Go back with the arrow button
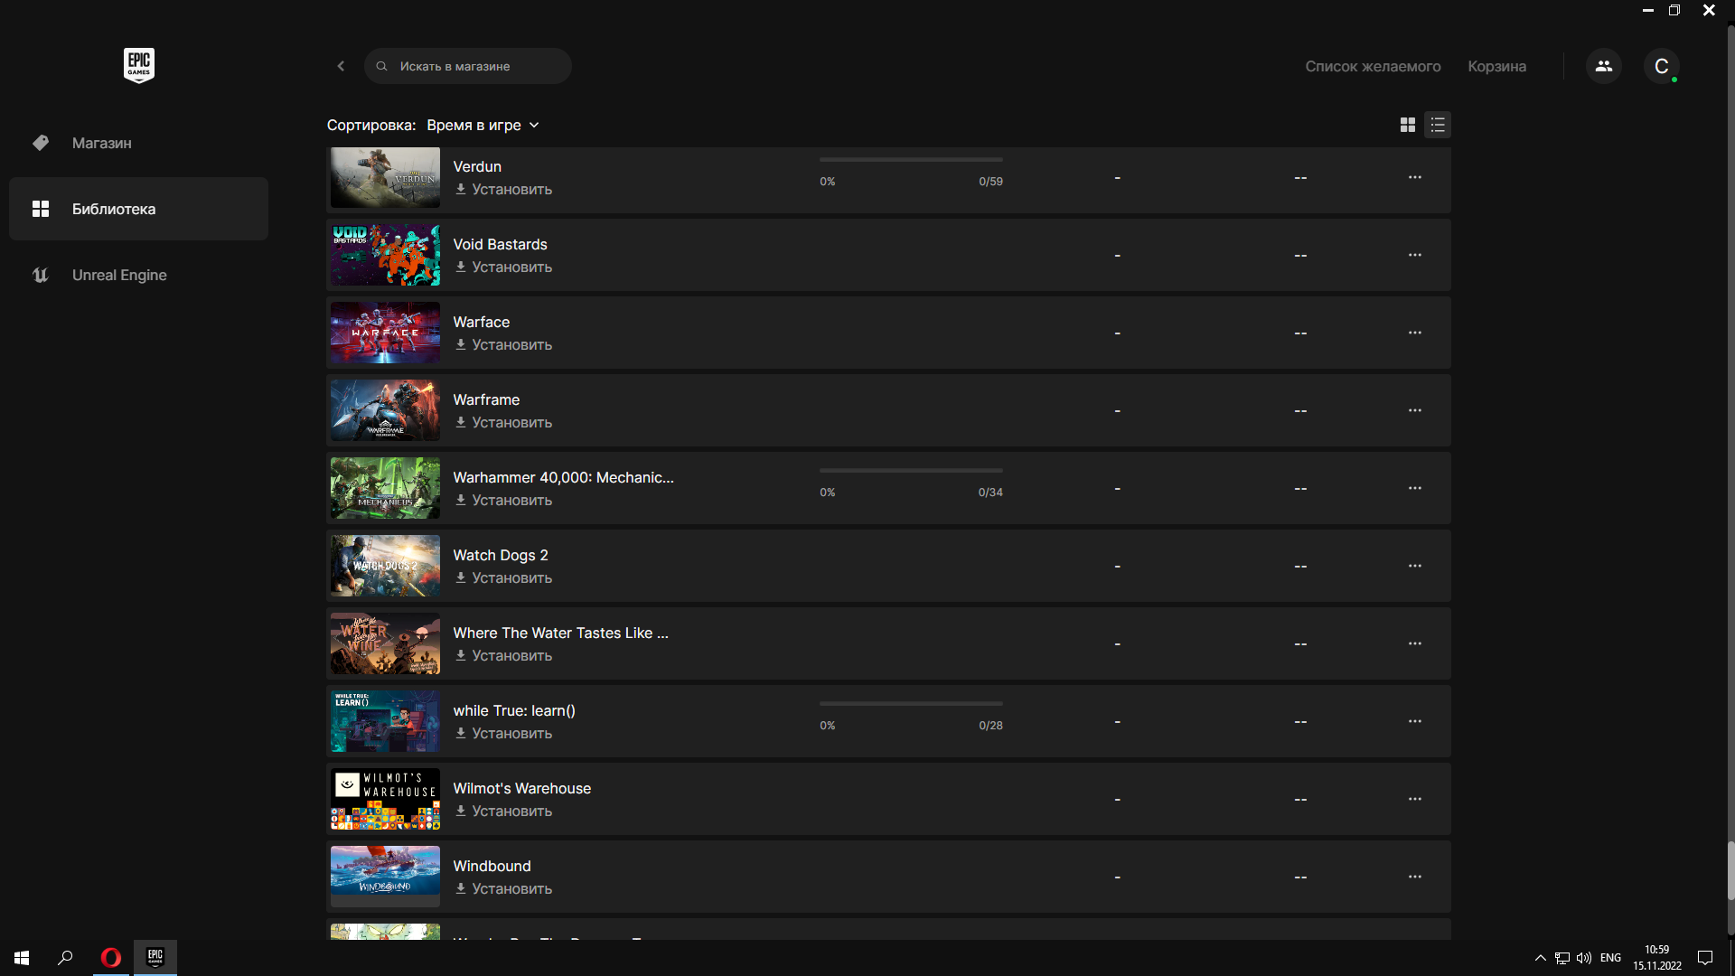1735x976 pixels. pos(341,66)
